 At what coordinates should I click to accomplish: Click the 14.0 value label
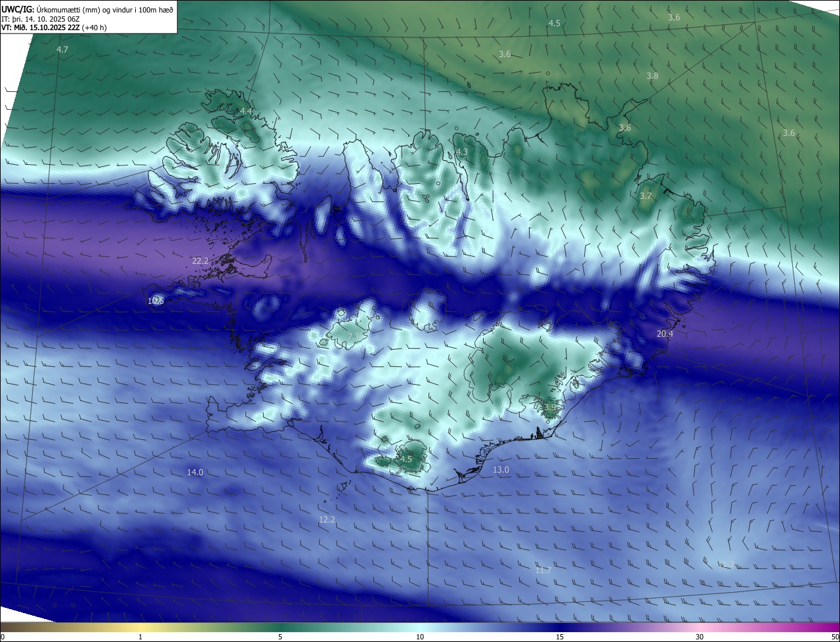[x=195, y=473]
